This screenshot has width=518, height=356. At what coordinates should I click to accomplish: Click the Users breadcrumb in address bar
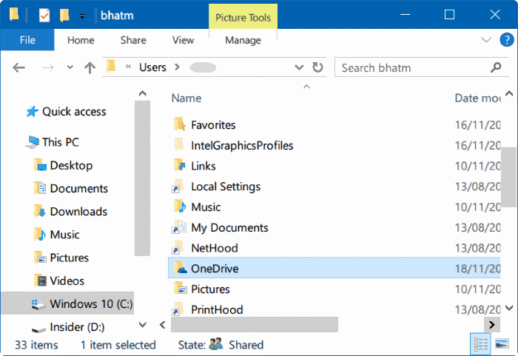[152, 67]
